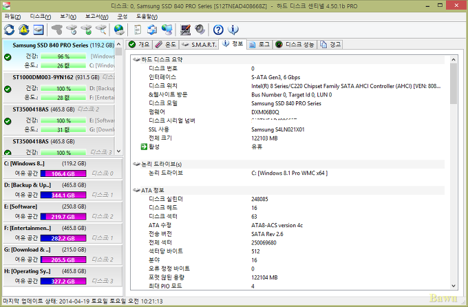Click the 펌웨어 value DXM06B0Q

(x=265, y=112)
